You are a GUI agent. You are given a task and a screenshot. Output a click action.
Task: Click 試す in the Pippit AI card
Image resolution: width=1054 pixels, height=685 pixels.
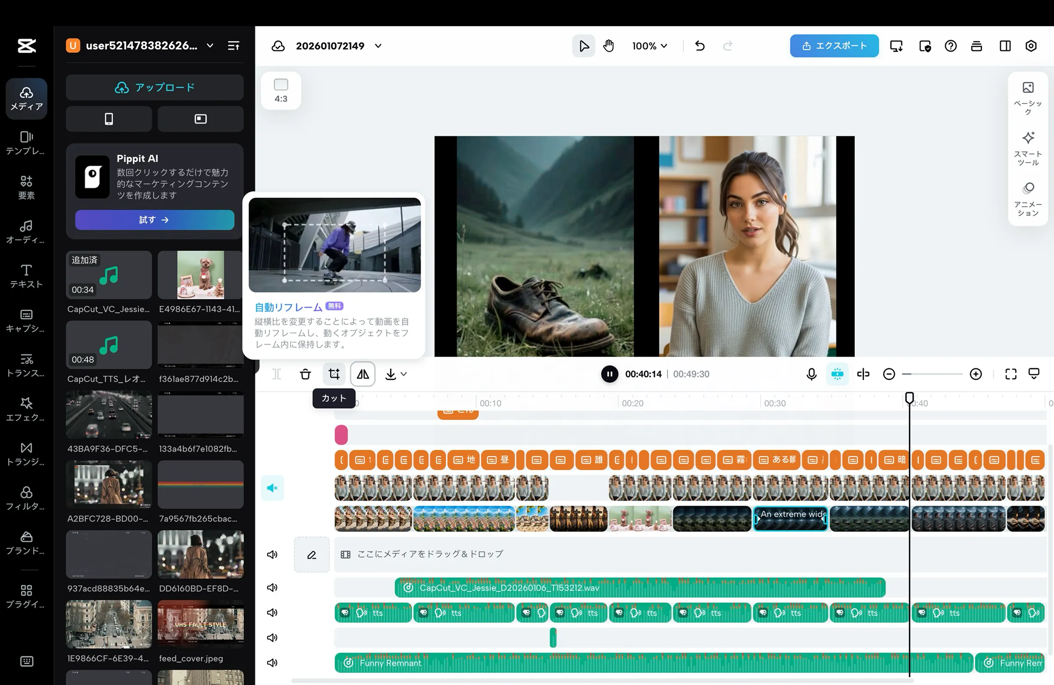tap(155, 220)
